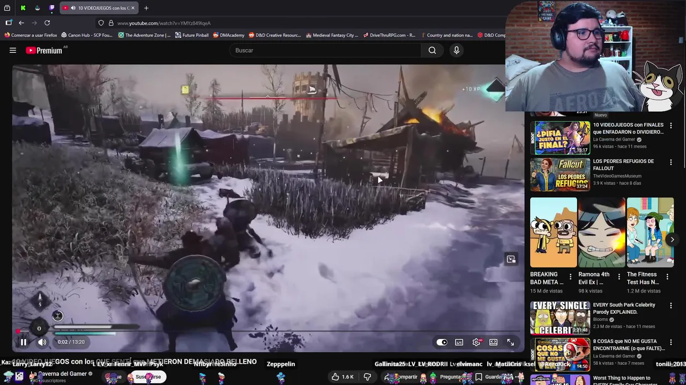
Task: Open a new Firefox tab
Action: coord(146,8)
